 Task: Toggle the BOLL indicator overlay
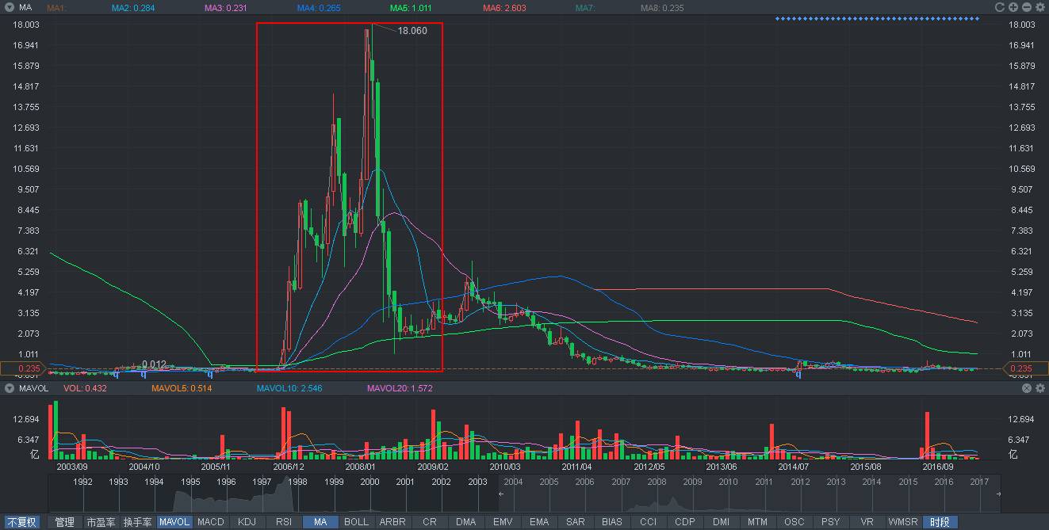(356, 522)
